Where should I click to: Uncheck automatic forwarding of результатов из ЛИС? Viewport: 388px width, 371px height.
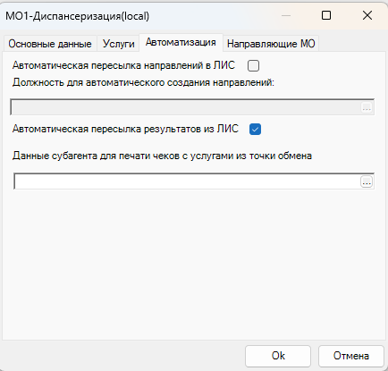[x=255, y=130]
